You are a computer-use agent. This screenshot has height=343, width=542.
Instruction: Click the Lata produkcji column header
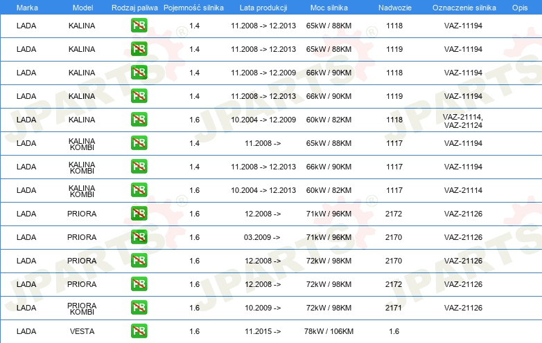(263, 8)
